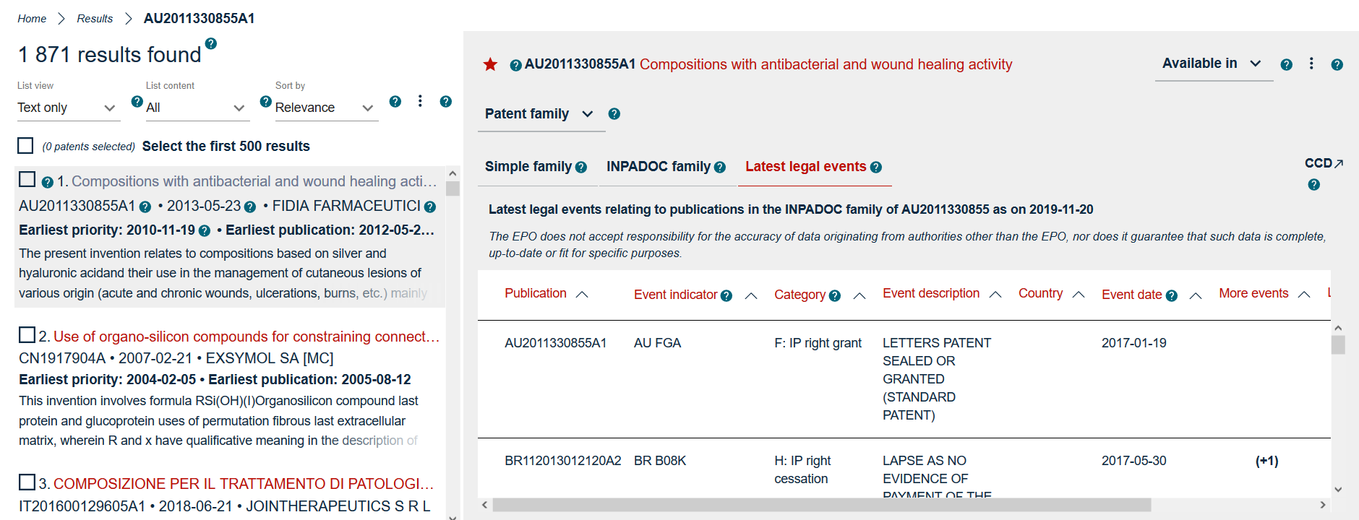Sort the table by Event date column
1359x520 pixels.
1131,295
